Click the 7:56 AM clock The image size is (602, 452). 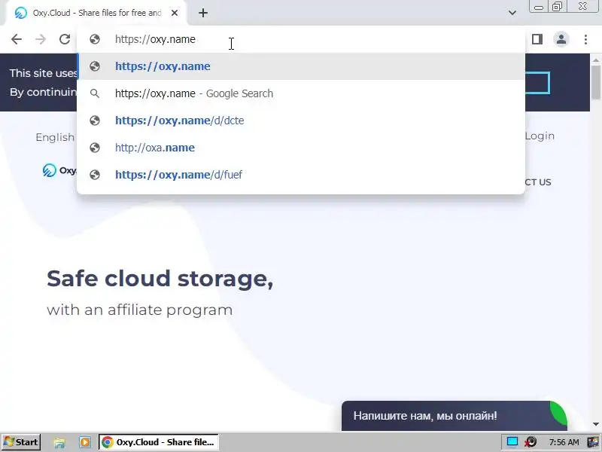pos(564,442)
